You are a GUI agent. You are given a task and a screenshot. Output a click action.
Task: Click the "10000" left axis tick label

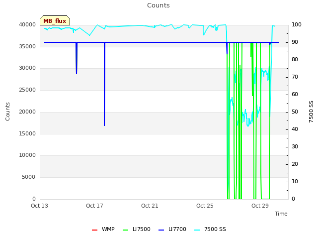27,155
